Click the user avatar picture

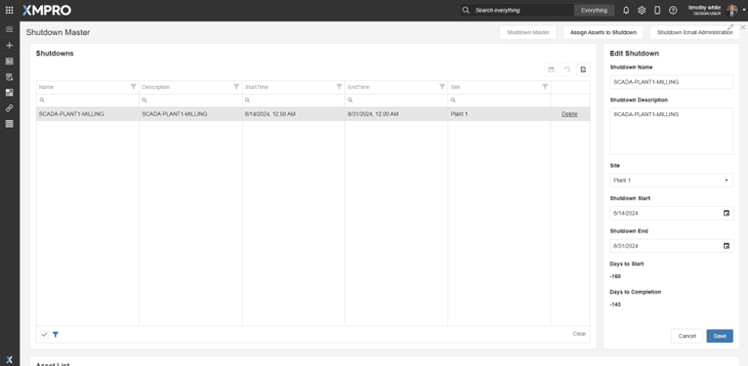coord(731,10)
